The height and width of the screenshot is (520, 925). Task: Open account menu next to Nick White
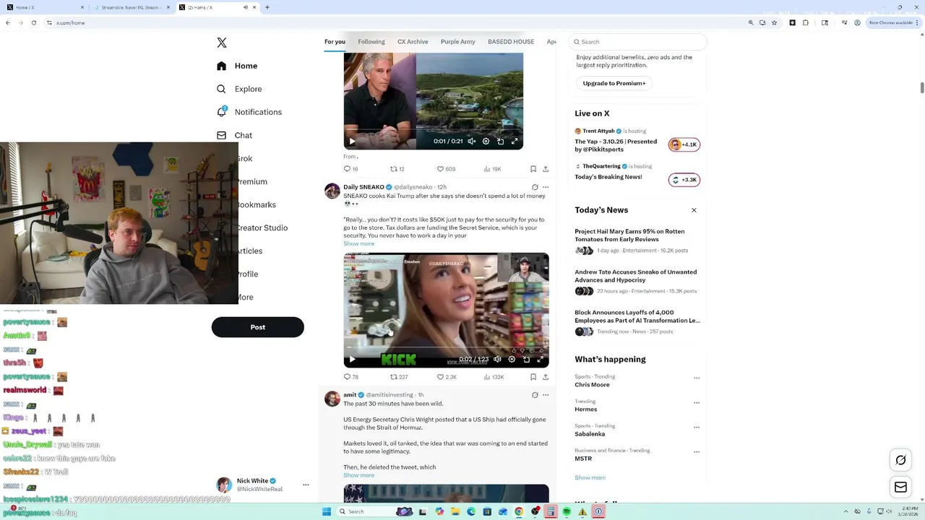click(306, 485)
